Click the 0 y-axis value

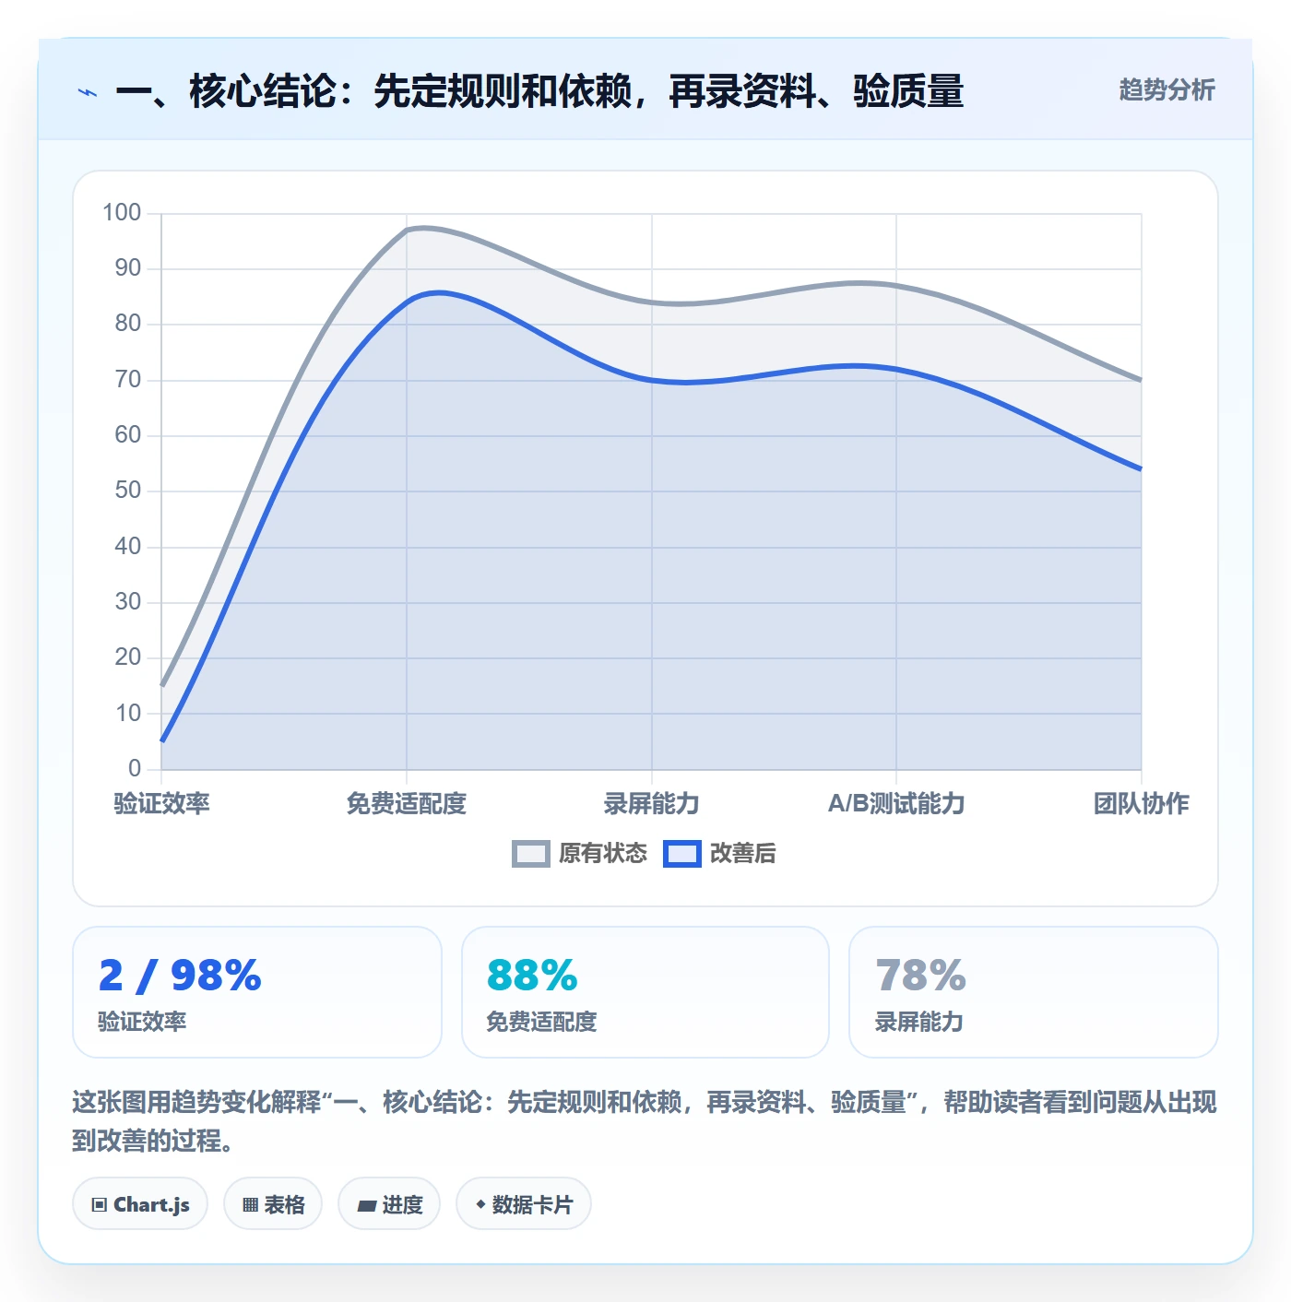click(x=135, y=768)
